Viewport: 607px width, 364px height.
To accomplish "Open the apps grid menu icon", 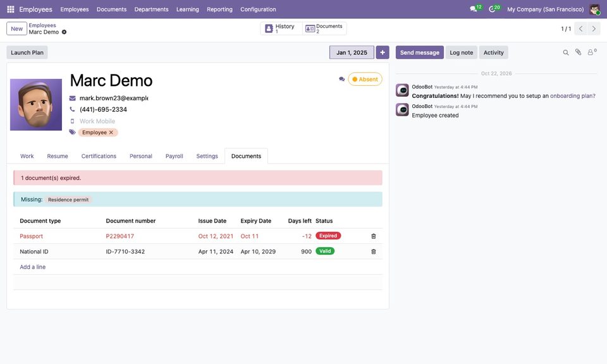I will tap(11, 9).
